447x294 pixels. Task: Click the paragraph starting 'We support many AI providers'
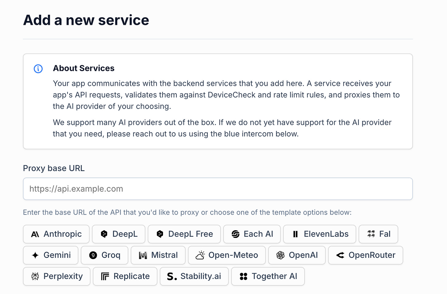(222, 128)
